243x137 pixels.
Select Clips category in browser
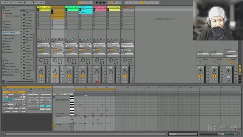pyautogui.click(x=7, y=44)
